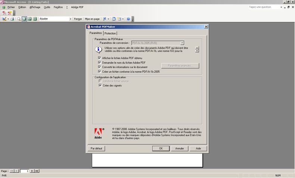Image resolution: width=295 pixels, height=178 pixels.
Task: Switch to the Protection tab
Action: pyautogui.click(x=110, y=33)
